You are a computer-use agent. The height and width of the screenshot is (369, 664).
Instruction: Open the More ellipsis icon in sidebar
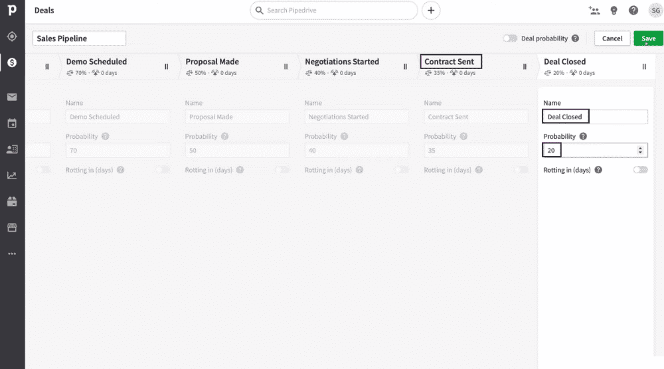click(12, 254)
